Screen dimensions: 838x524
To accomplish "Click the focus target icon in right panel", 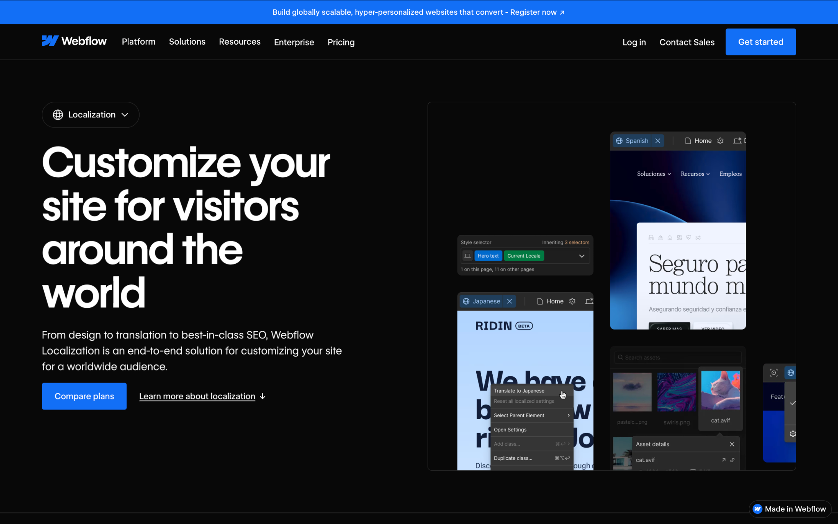I will coord(773,373).
